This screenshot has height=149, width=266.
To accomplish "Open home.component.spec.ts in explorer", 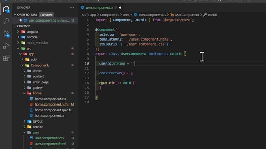I will coord(53,110).
